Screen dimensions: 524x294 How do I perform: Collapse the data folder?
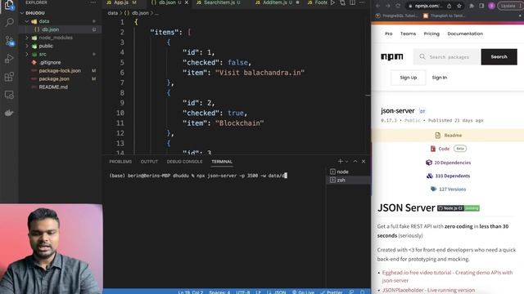tap(27, 21)
